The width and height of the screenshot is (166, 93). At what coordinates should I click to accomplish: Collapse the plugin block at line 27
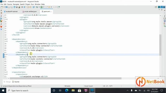click(7, 19)
